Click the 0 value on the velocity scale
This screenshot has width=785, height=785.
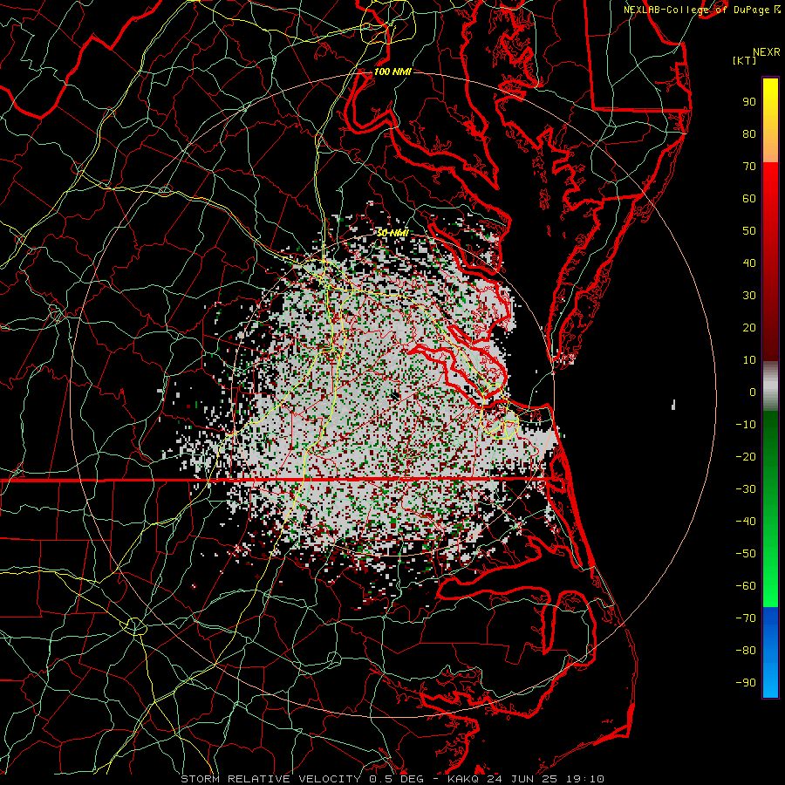pyautogui.click(x=753, y=392)
